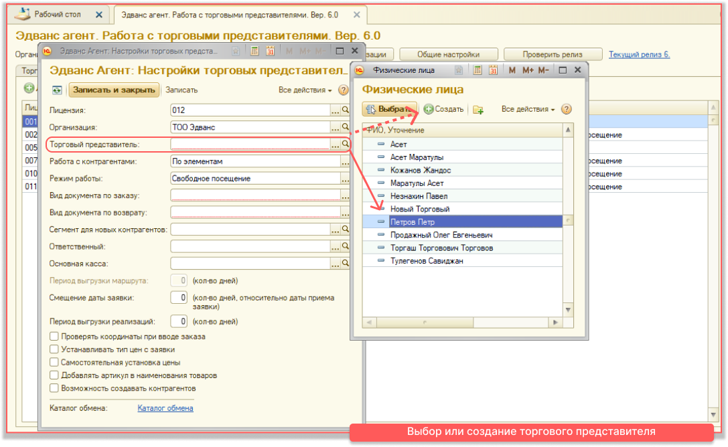
Task: Click M button in Физические лица title bar
Action: (512, 70)
